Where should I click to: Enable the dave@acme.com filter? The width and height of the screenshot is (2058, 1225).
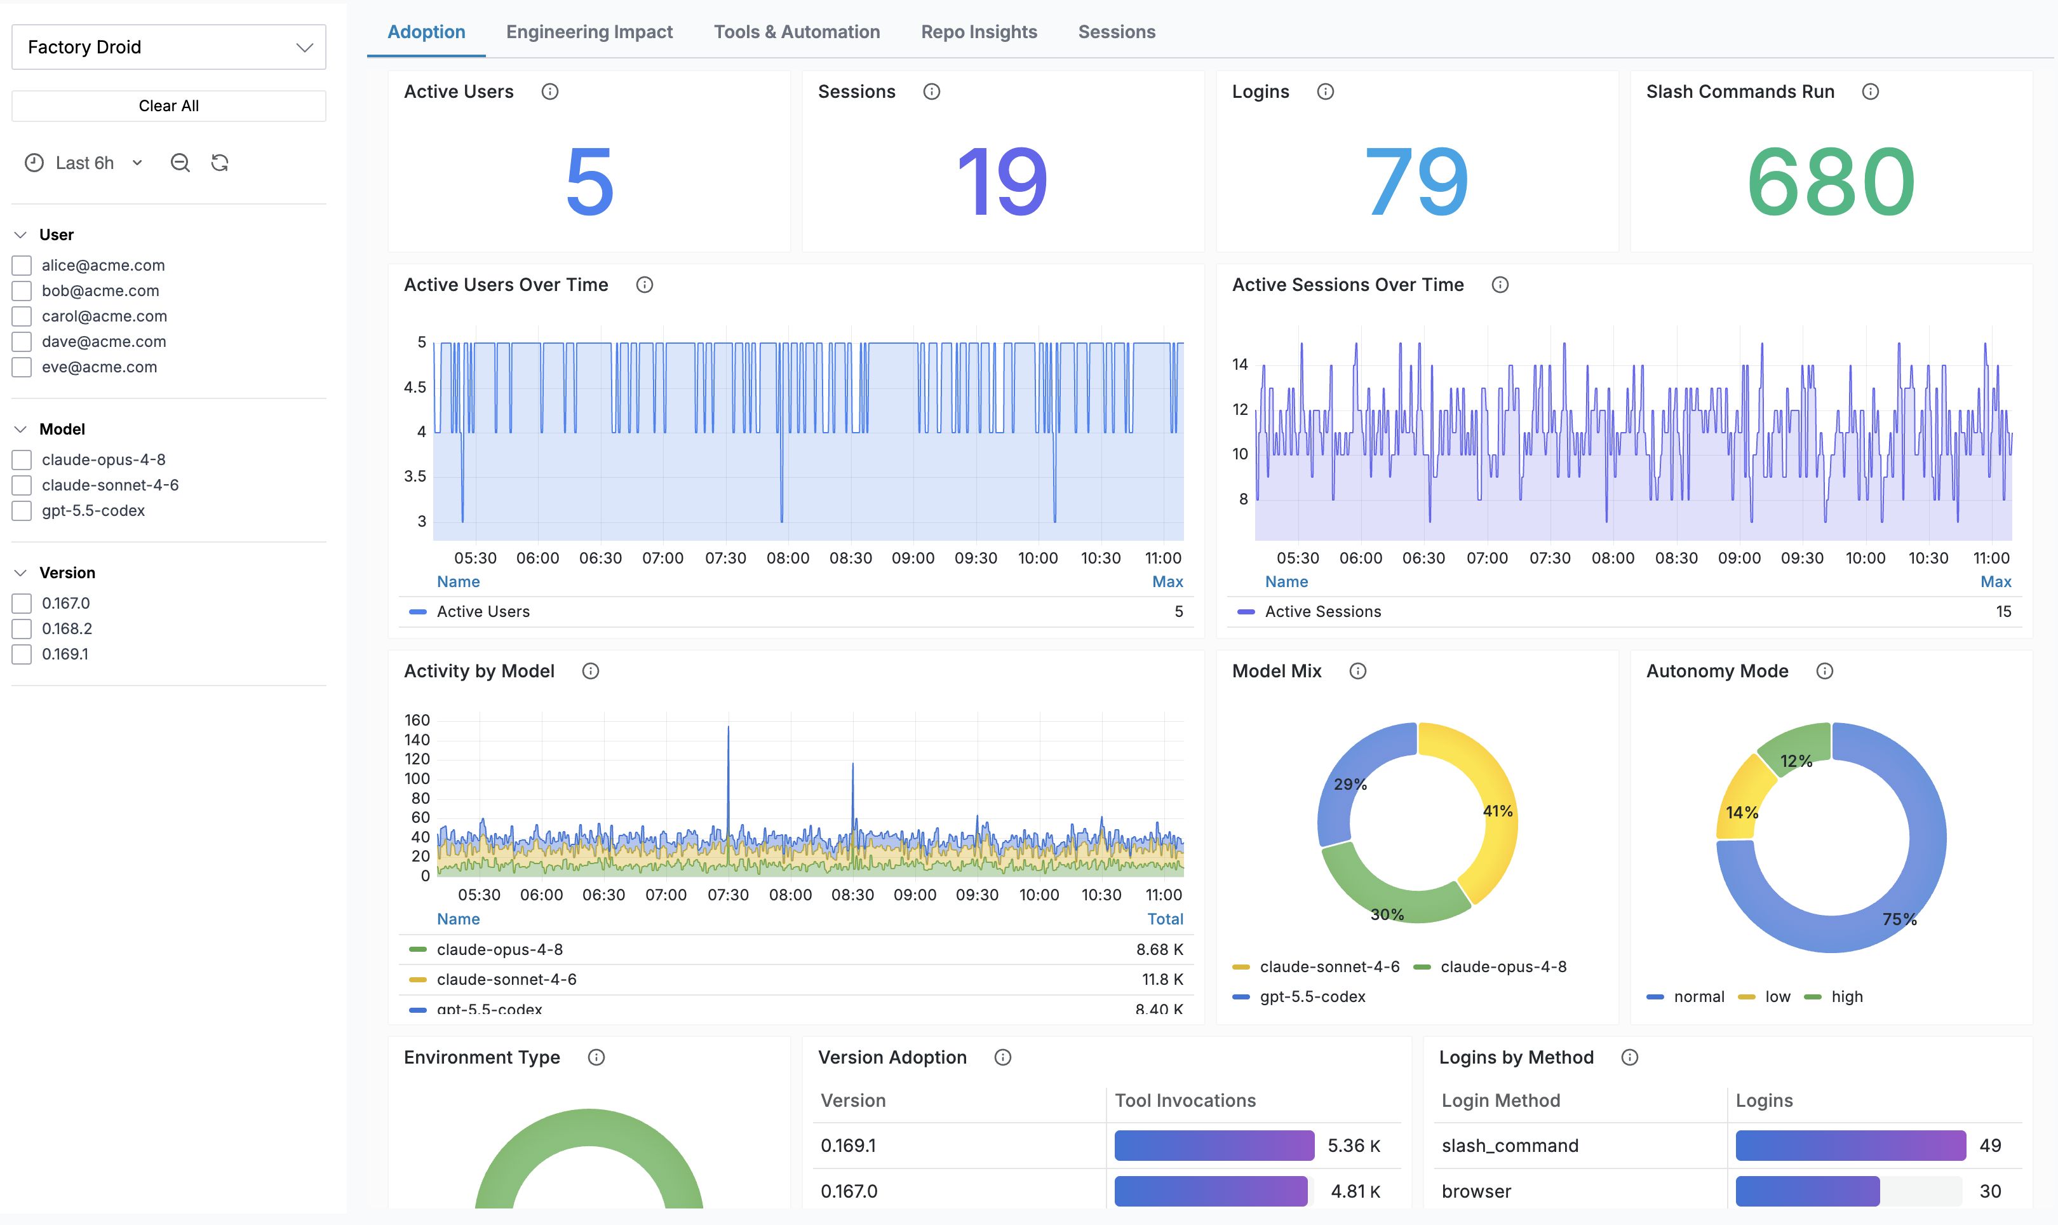[x=22, y=342]
